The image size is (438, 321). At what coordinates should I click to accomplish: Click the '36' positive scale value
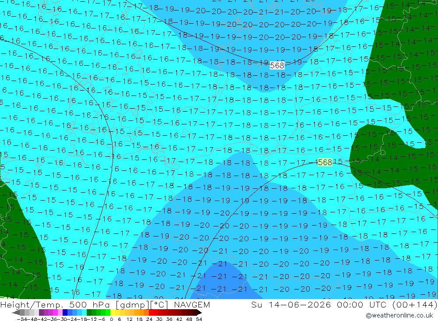[169, 319]
